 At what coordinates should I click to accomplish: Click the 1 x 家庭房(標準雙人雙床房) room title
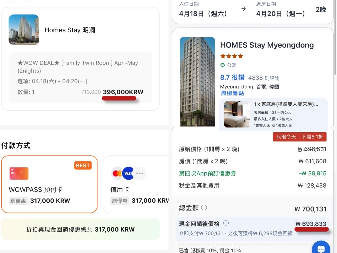coord(286,104)
